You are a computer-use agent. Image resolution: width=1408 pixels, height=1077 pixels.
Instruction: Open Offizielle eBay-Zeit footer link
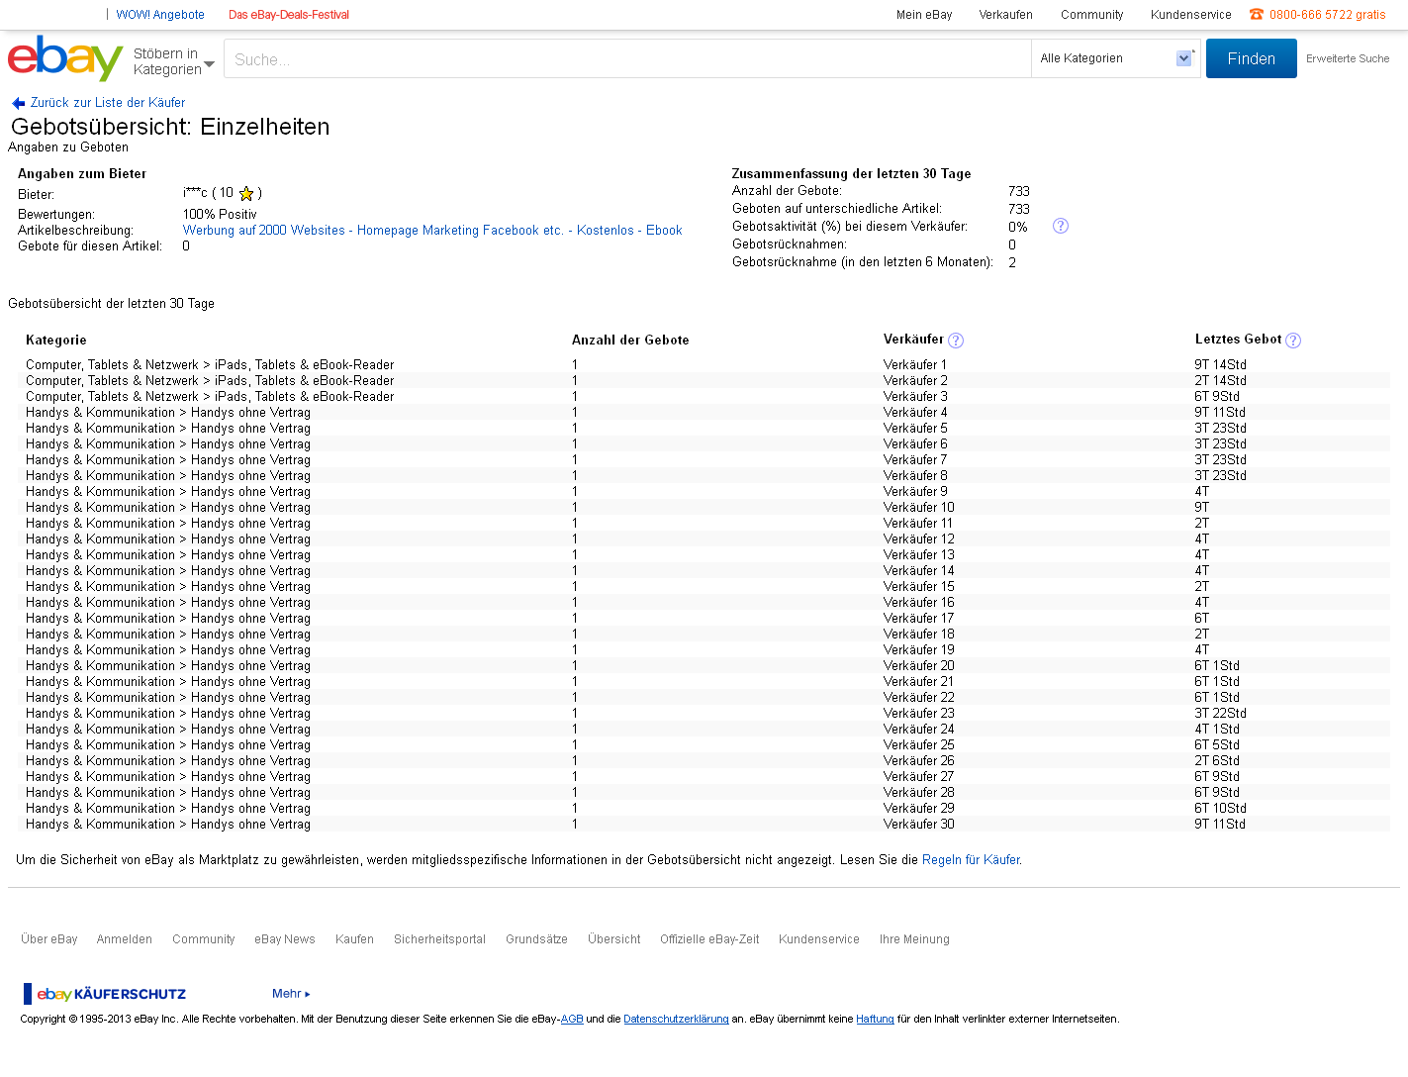coord(709,939)
